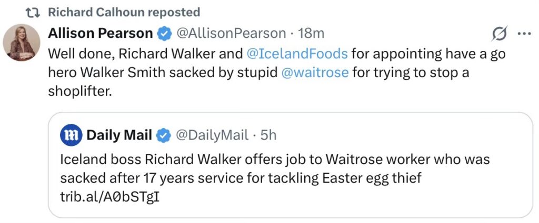Open Allison Pearson display name
Viewport: 539px width, 223px height.
tap(101, 34)
